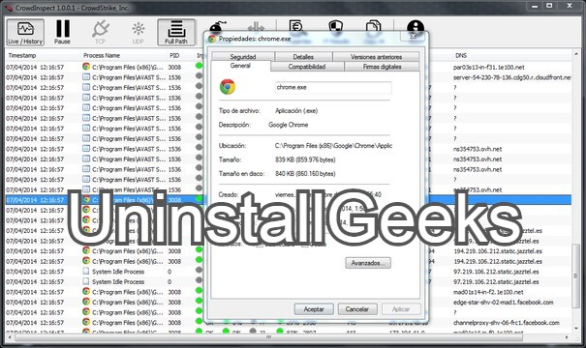Click the Chrome icon in Propiedades title bar
This screenshot has width=586, height=348.
tap(212, 39)
